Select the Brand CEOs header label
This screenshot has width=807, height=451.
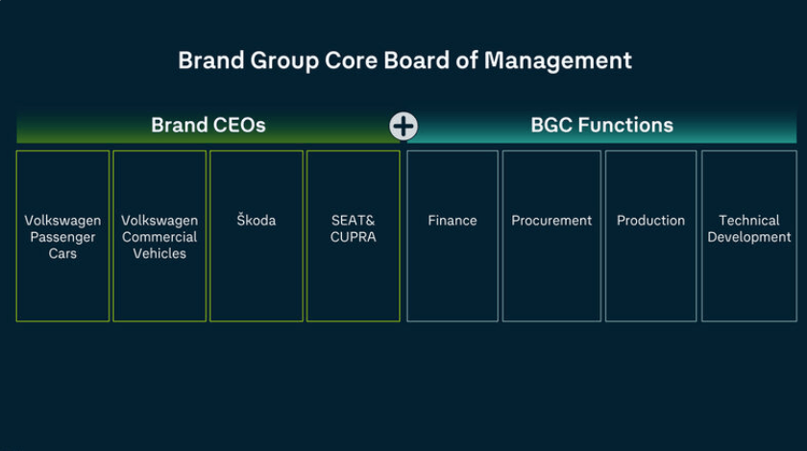click(208, 125)
